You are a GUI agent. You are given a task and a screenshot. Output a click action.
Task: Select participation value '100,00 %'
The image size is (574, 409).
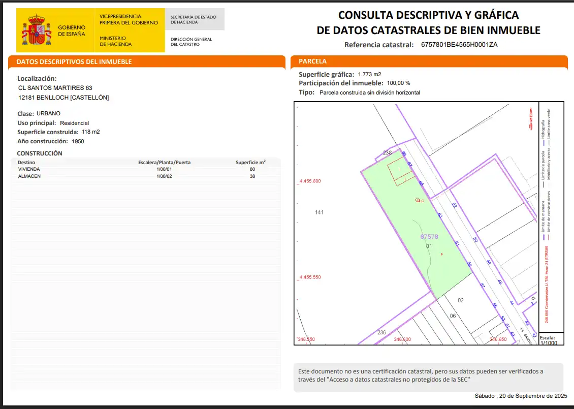pos(398,83)
